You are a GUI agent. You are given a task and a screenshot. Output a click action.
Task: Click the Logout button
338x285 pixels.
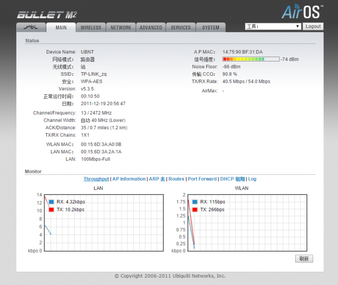pyautogui.click(x=313, y=27)
